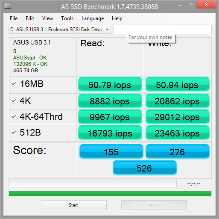Expand the drive selection dropdown
The width and height of the screenshot is (219, 219).
pyautogui.click(x=108, y=30)
